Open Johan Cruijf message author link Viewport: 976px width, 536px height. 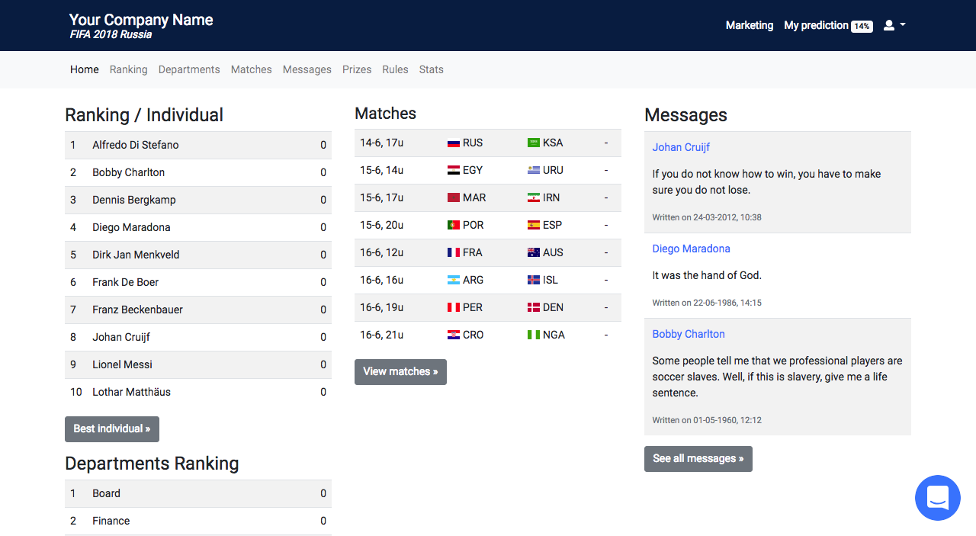pos(681,147)
